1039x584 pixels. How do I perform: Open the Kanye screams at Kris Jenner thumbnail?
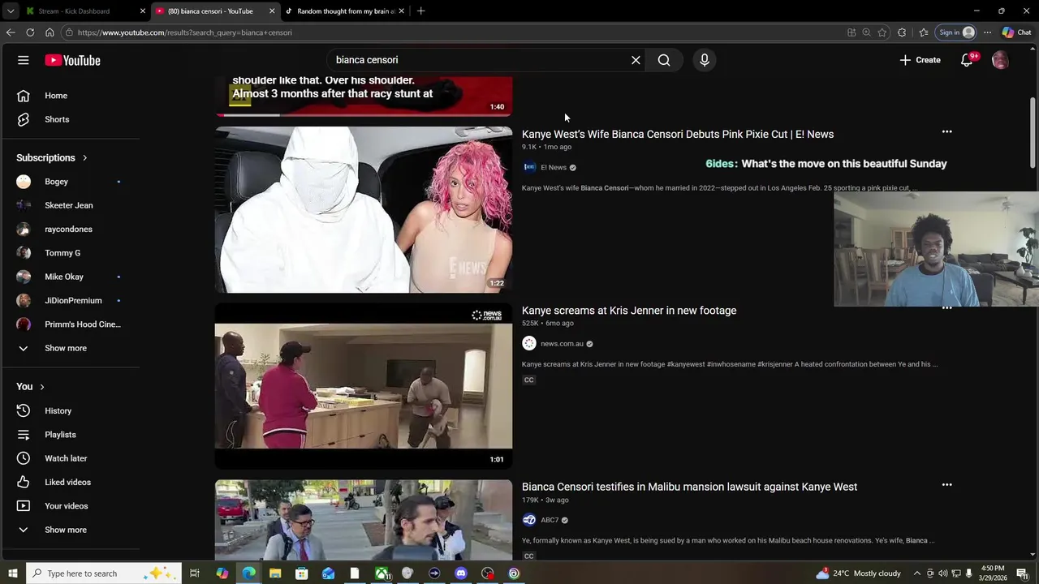pyautogui.click(x=364, y=386)
